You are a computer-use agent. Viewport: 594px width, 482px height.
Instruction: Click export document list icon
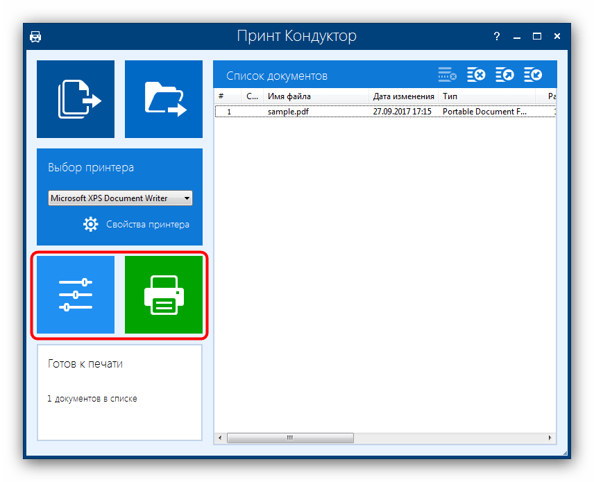click(504, 75)
